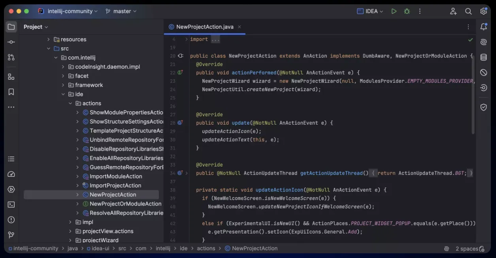Image resolution: width=496 pixels, height=258 pixels.
Task: Open the Notifications bell icon
Action: tap(483, 27)
